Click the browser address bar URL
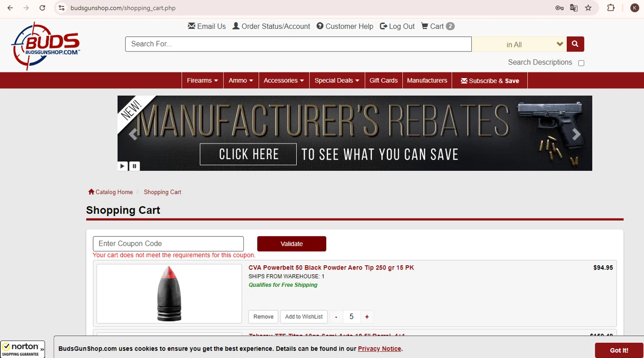Image resolution: width=644 pixels, height=358 pixels. (123, 8)
